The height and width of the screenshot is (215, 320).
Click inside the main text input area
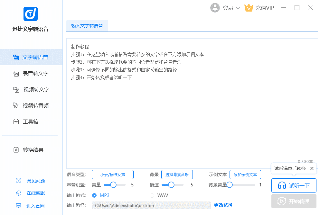192,112
